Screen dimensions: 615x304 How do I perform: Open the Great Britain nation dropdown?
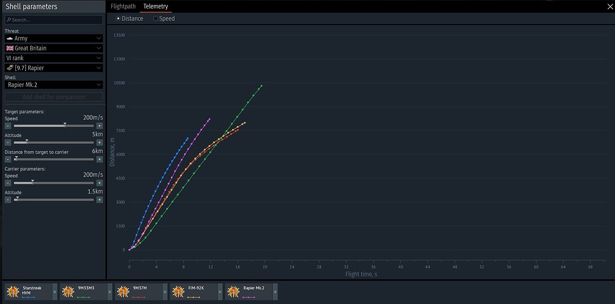coord(54,48)
